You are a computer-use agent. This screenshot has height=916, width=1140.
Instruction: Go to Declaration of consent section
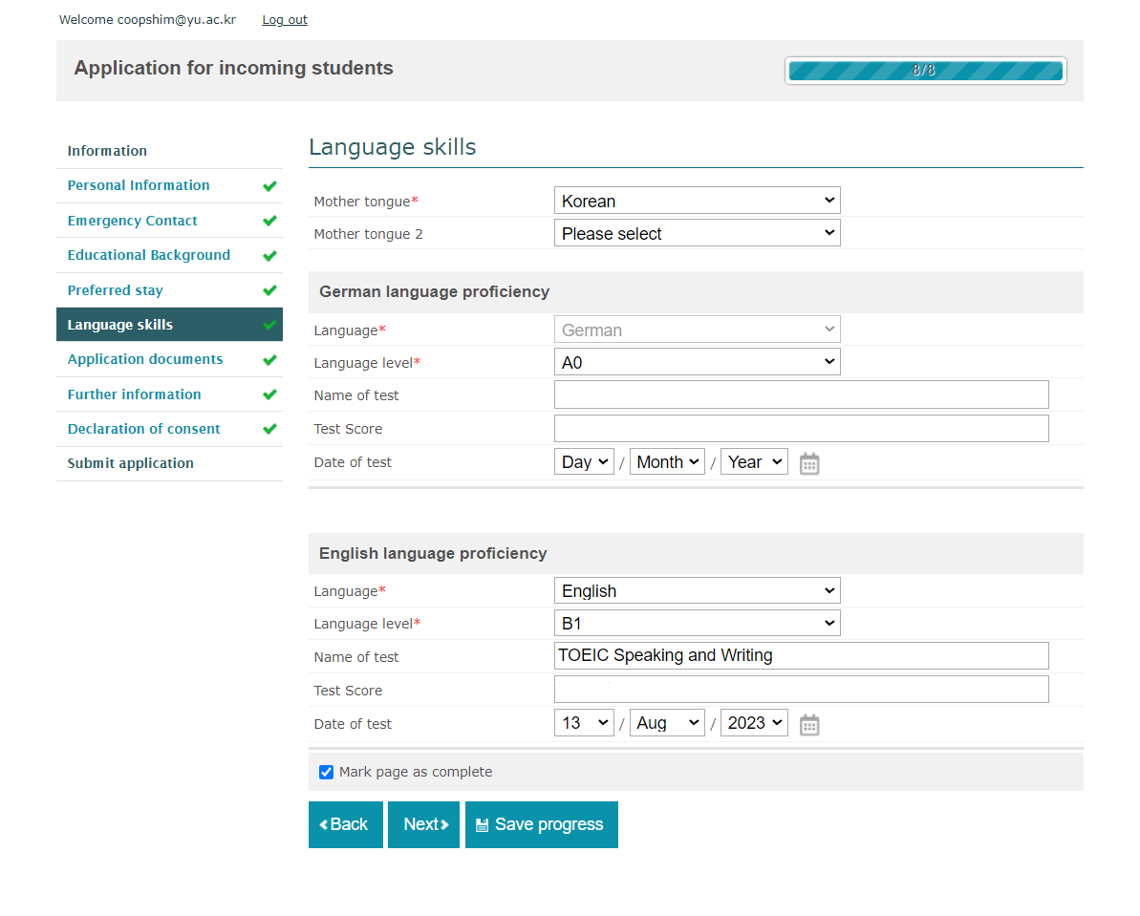point(143,429)
